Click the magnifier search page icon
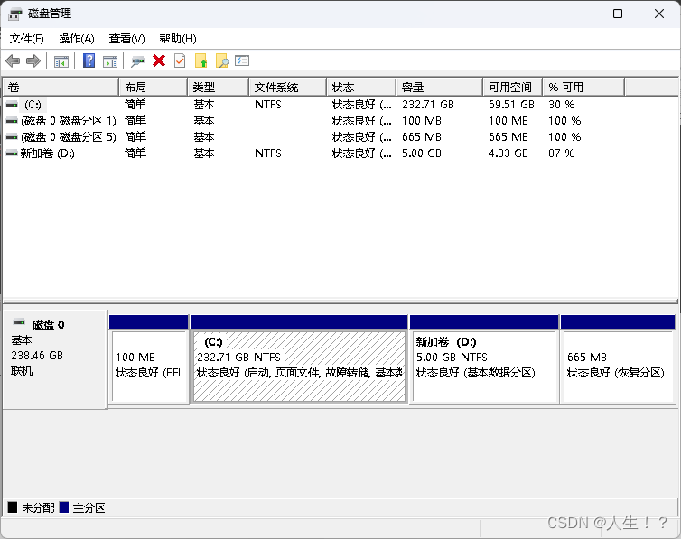The height and width of the screenshot is (539, 681). coord(222,60)
